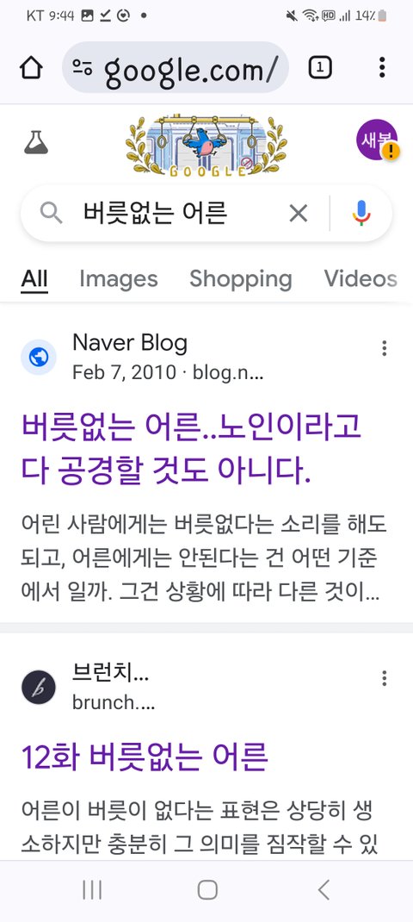Tap the site settings icon in address bar

tap(83, 68)
